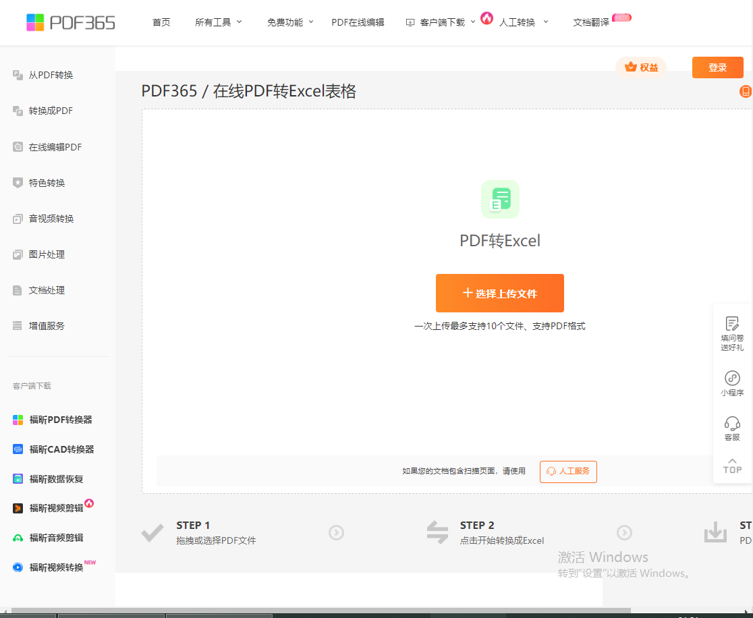Click the text 拖拽或选择PDF文件
This screenshot has width=753, height=618.
(x=216, y=540)
